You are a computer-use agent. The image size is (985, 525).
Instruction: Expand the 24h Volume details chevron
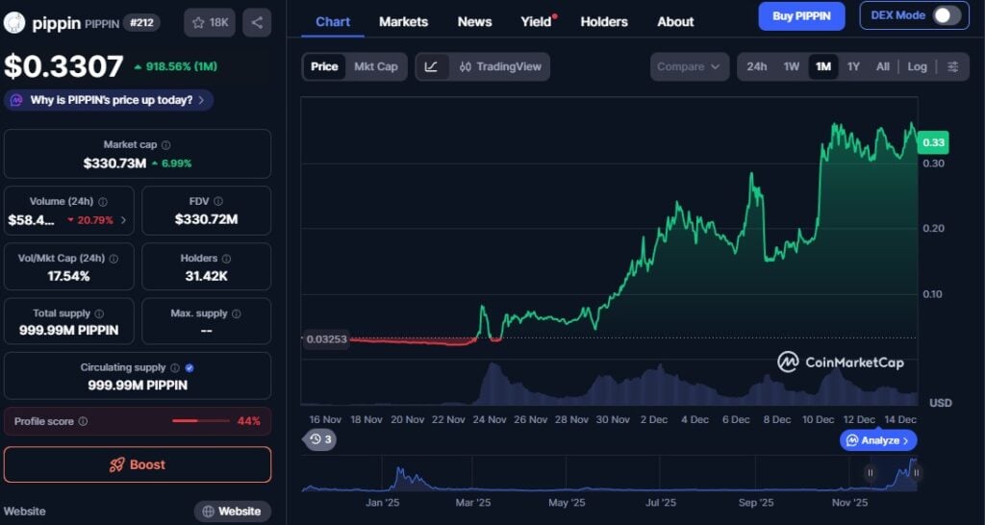(x=123, y=220)
